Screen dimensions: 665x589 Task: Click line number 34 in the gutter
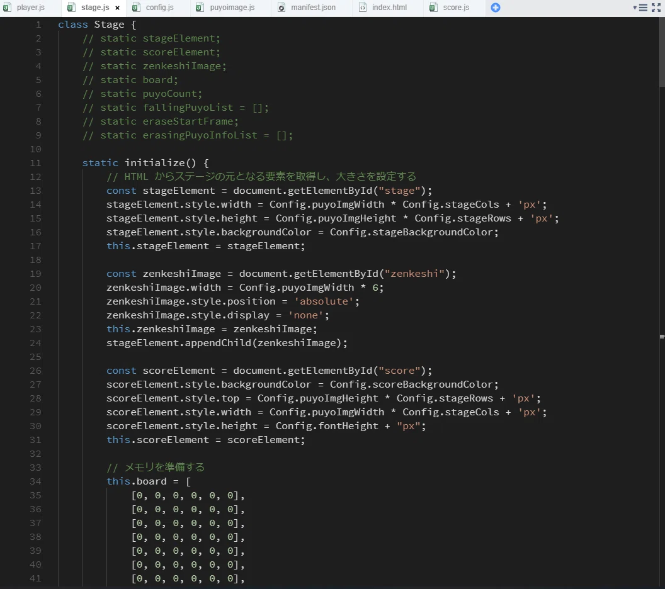pyautogui.click(x=36, y=481)
